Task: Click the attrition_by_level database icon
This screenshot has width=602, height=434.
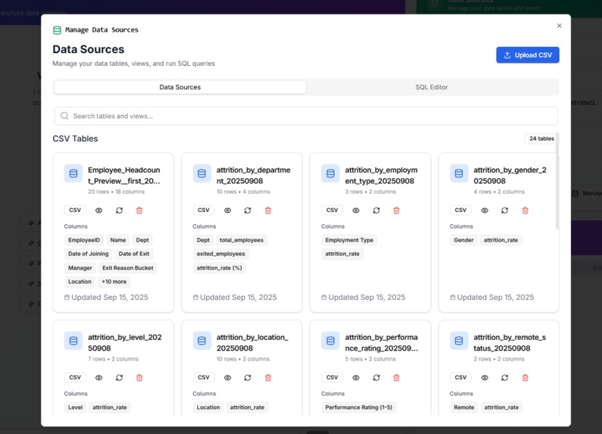Action: pos(73,341)
